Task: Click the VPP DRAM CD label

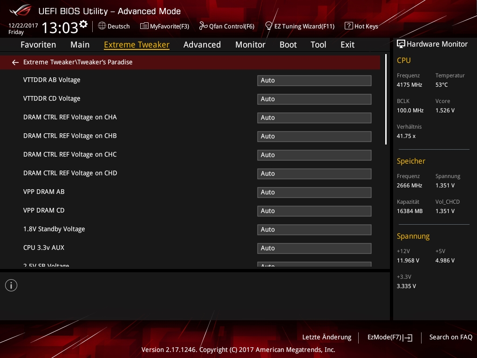Action: tap(44, 210)
